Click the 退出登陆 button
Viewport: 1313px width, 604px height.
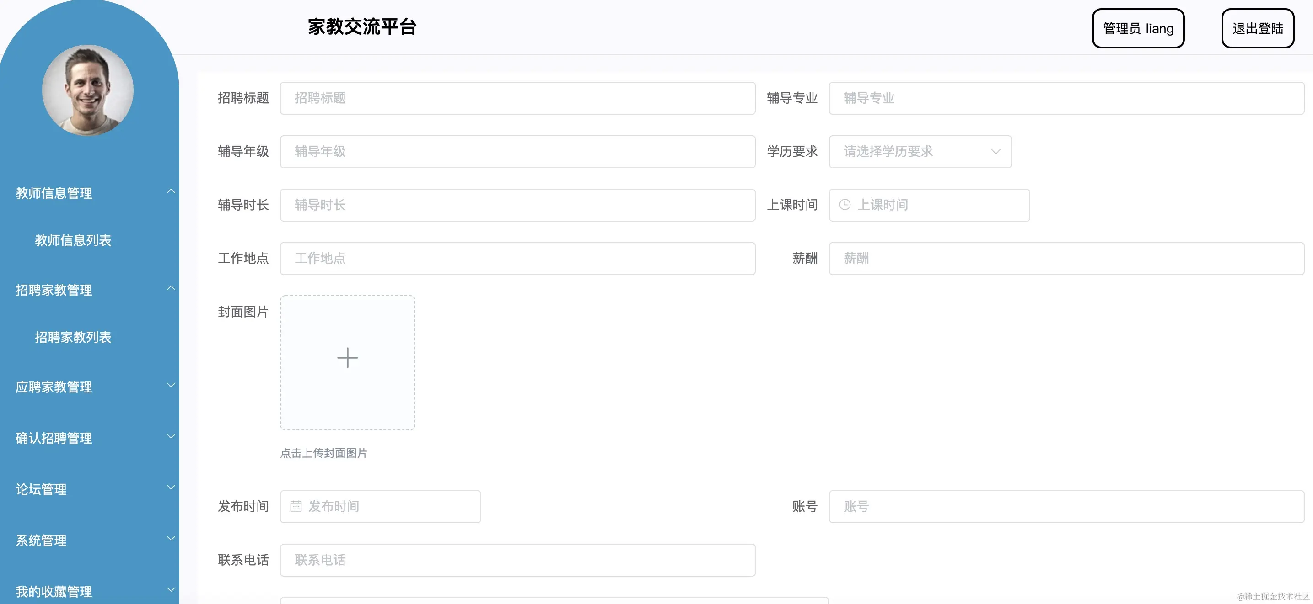1257,28
